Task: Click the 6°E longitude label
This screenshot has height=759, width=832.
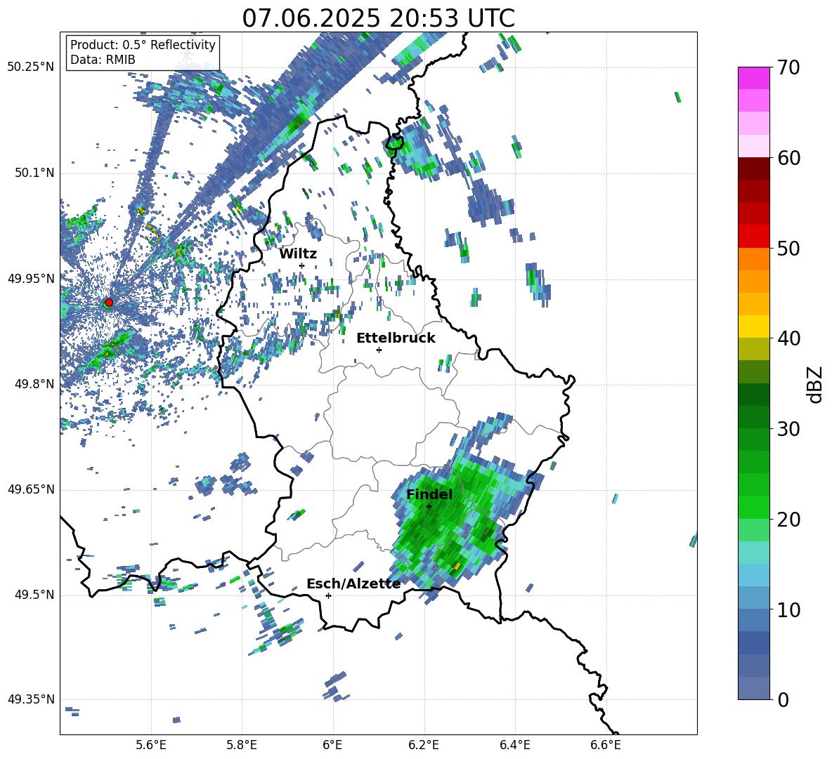Action: tap(332, 745)
